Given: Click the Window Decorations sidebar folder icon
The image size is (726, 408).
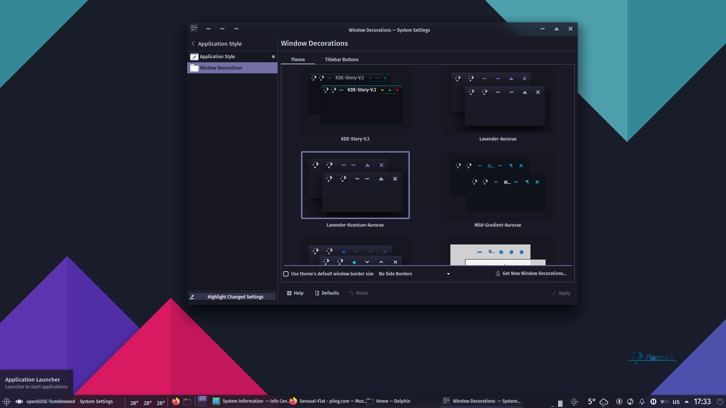Looking at the screenshot, I should 194,68.
